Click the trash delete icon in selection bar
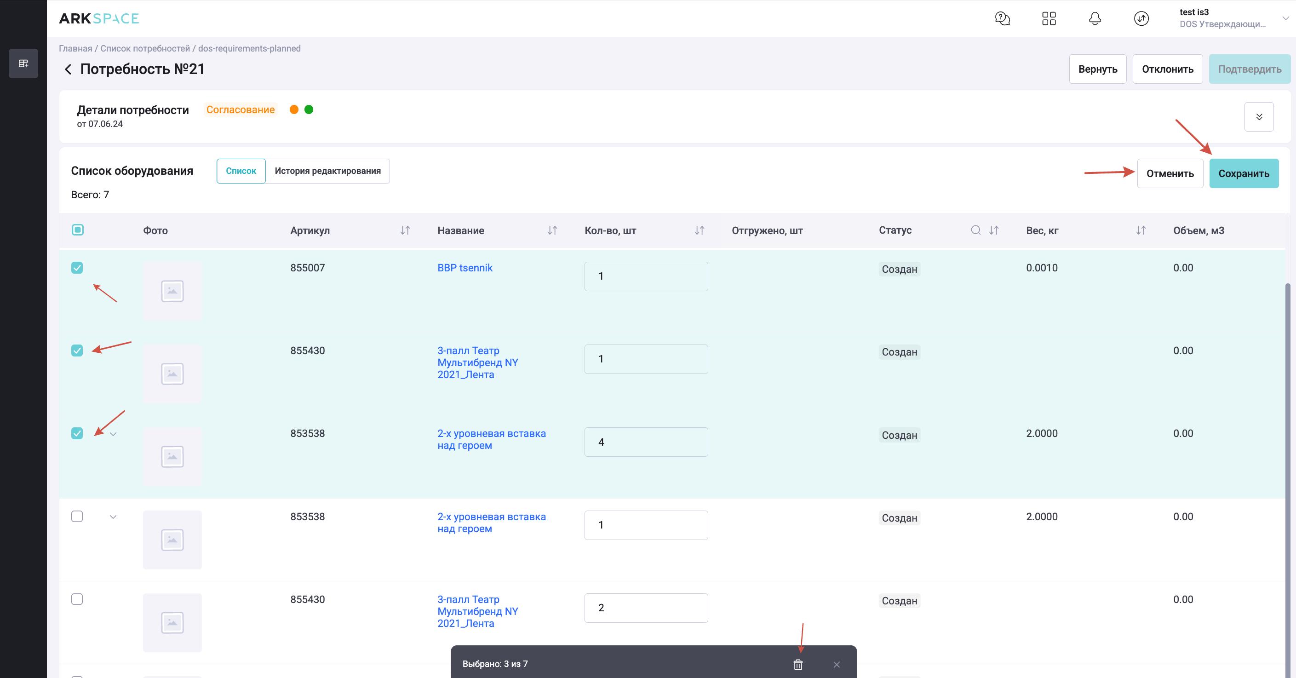The image size is (1296, 678). [798, 664]
